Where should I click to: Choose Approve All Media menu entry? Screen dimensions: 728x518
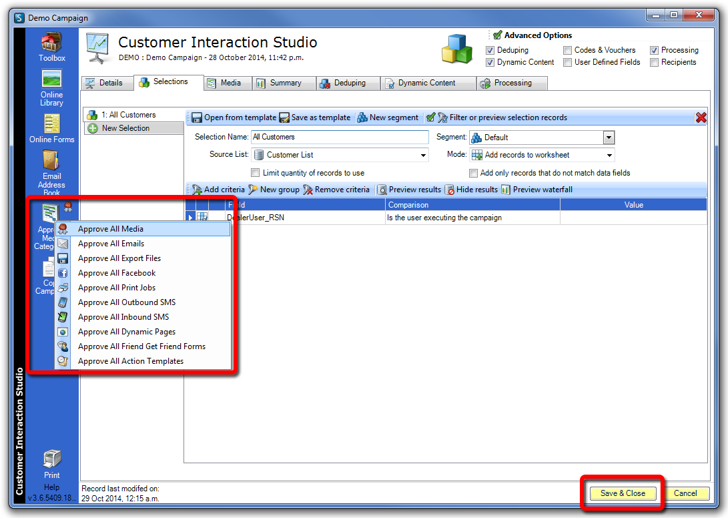[x=143, y=229]
